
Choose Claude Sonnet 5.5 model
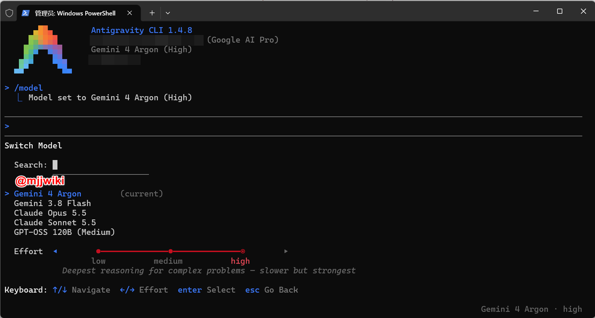tap(55, 222)
